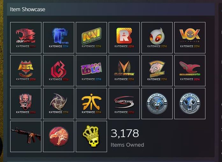Select the EMS One Katowice wolf sticker
The width and height of the screenshot is (222, 162).
157,104
